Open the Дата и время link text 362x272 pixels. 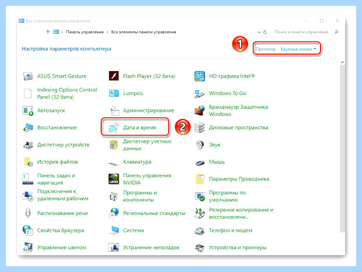point(139,128)
